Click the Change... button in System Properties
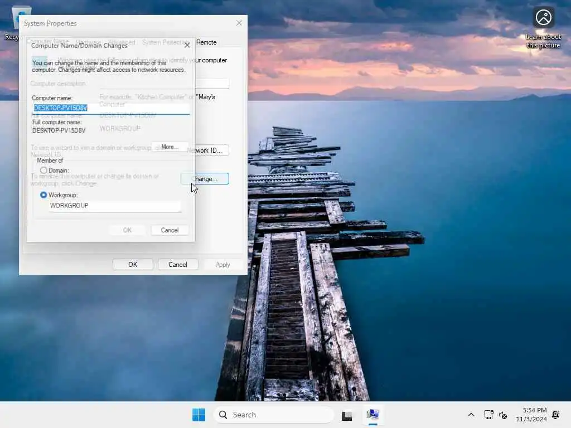Image resolution: width=571 pixels, height=428 pixels. pos(205,179)
